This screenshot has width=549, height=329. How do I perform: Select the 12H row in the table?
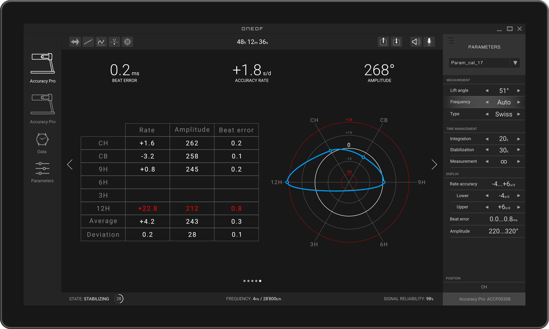103,208
